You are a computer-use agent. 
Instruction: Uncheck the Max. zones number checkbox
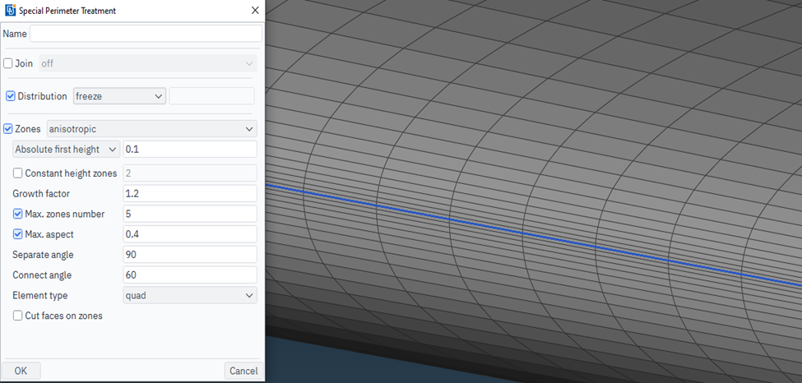18,214
